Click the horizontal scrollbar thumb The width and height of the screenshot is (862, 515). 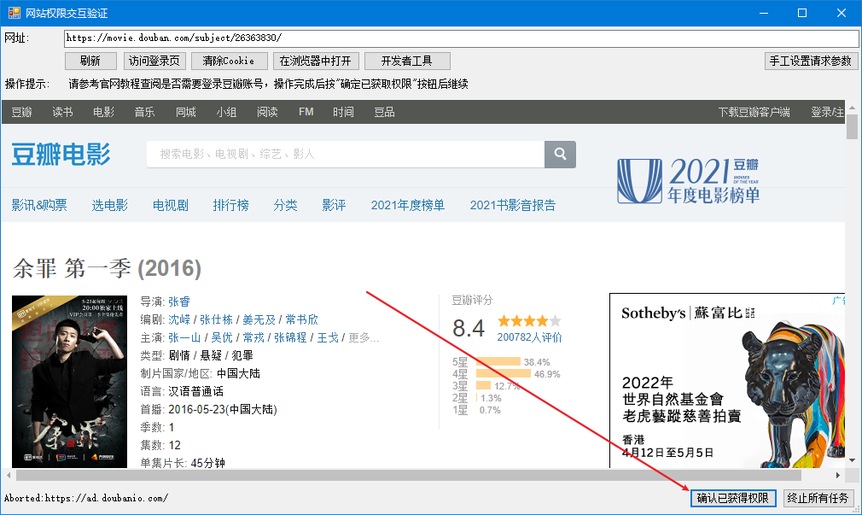pos(409,475)
